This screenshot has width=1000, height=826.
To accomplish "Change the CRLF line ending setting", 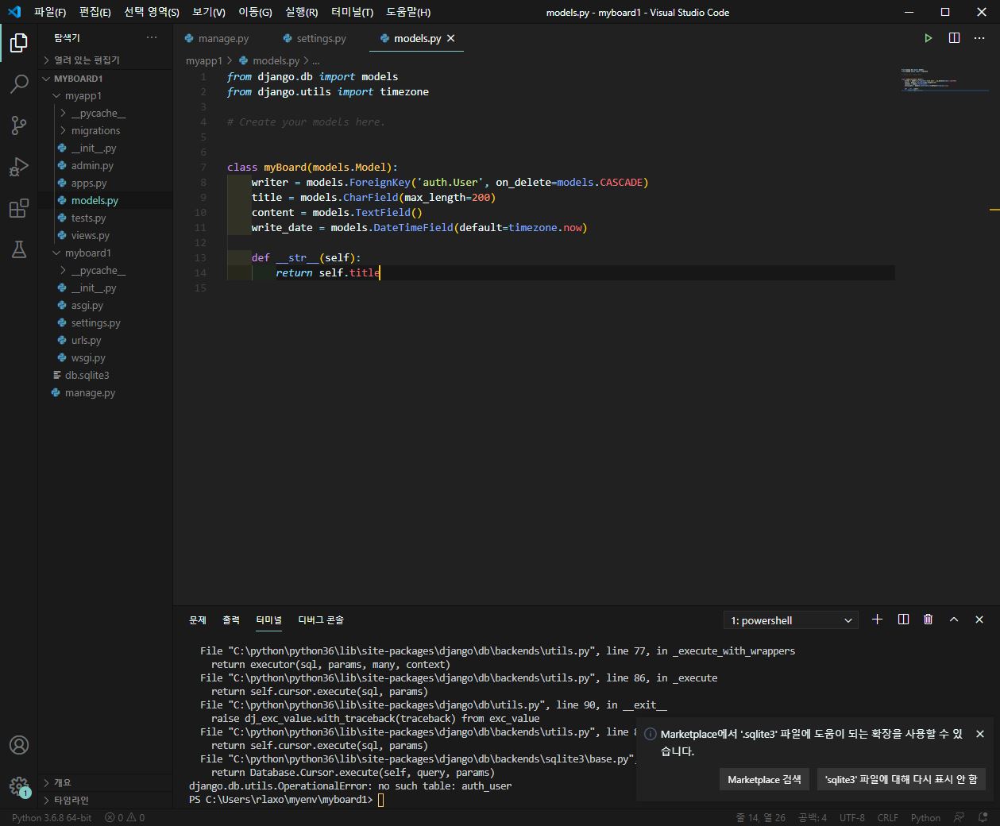I will 887,817.
